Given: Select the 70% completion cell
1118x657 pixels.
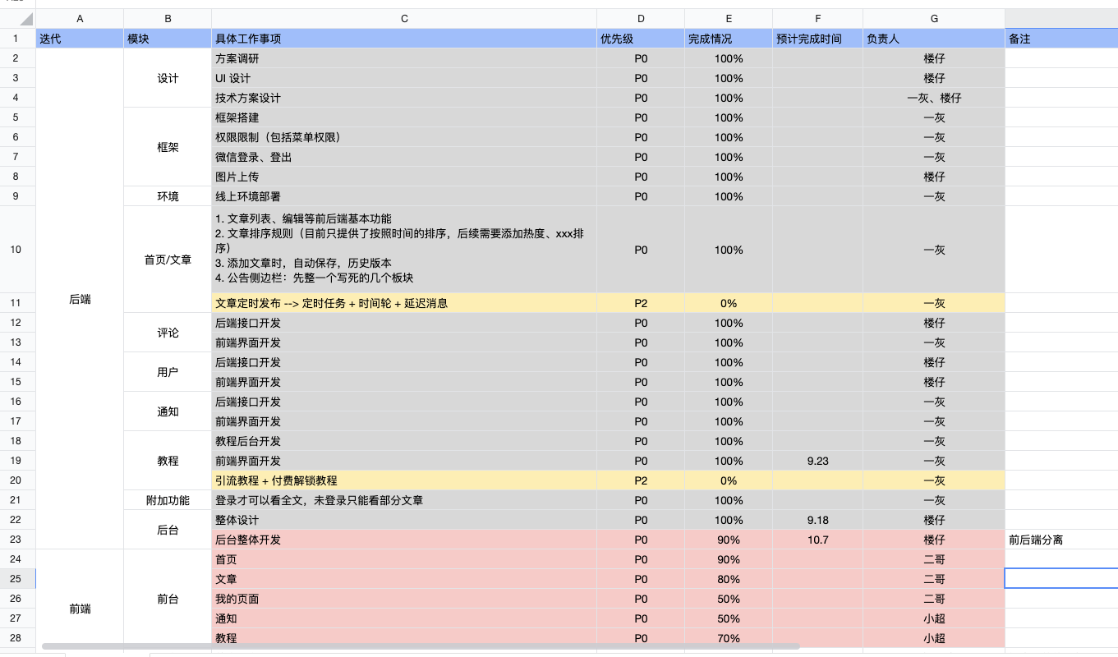Looking at the screenshot, I should pyautogui.click(x=729, y=638).
